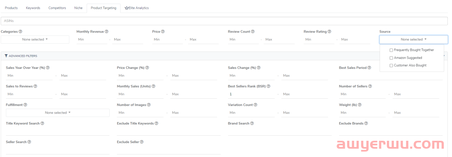The width and height of the screenshot is (452, 157).
Task: Open Exclude Brands help icon
Action: coord(366,123)
